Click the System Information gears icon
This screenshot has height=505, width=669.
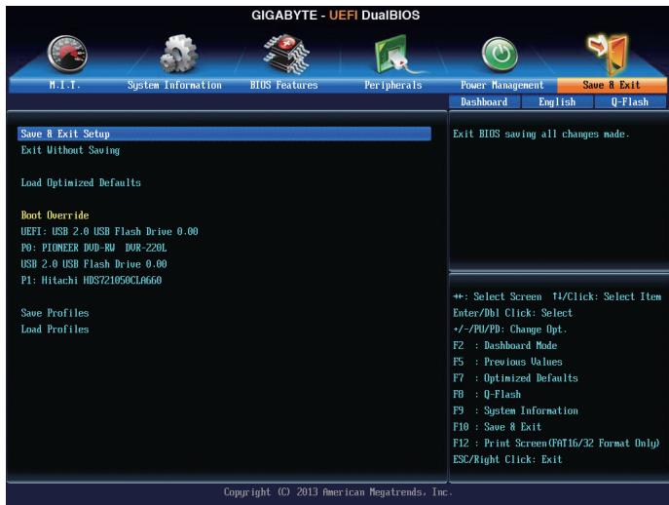click(x=179, y=54)
